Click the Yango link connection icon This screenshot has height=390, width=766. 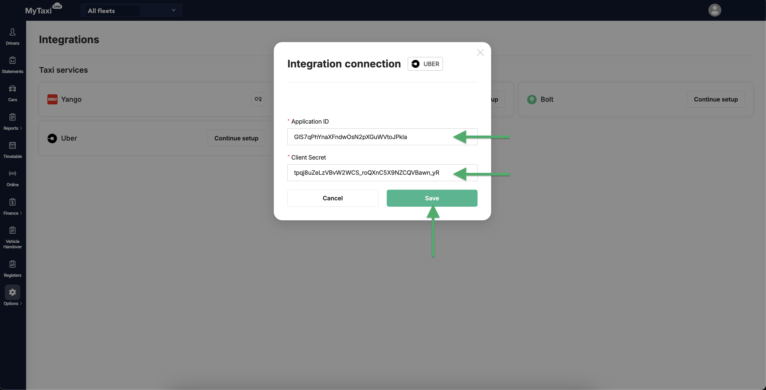(x=258, y=99)
